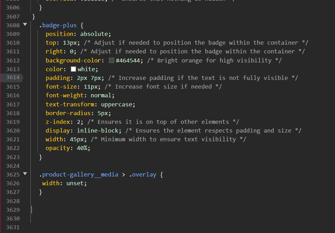Image resolution: width=335 pixels, height=233 pixels.
Task: Click the 'absolute' value
Action: (x=94, y=34)
